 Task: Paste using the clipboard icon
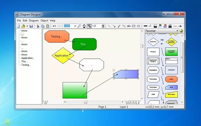click(x=47, y=26)
